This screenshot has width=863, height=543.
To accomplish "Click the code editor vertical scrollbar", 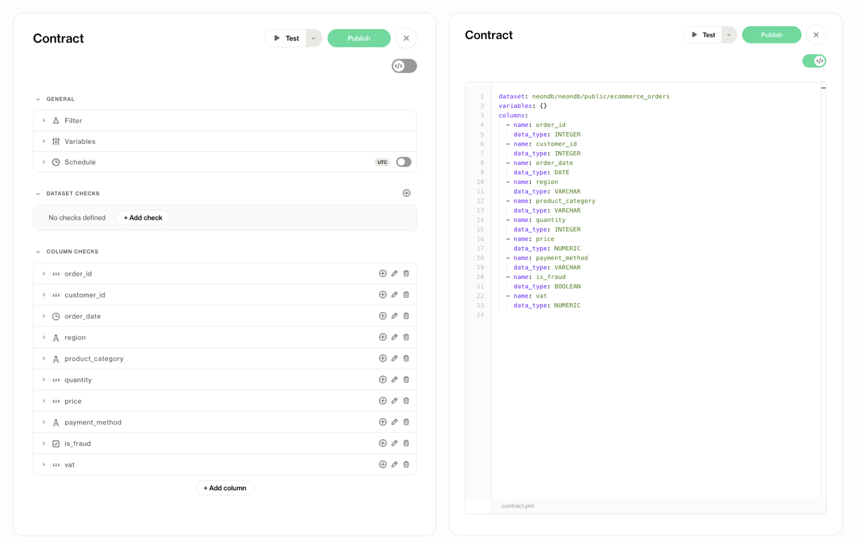I will [x=823, y=290].
